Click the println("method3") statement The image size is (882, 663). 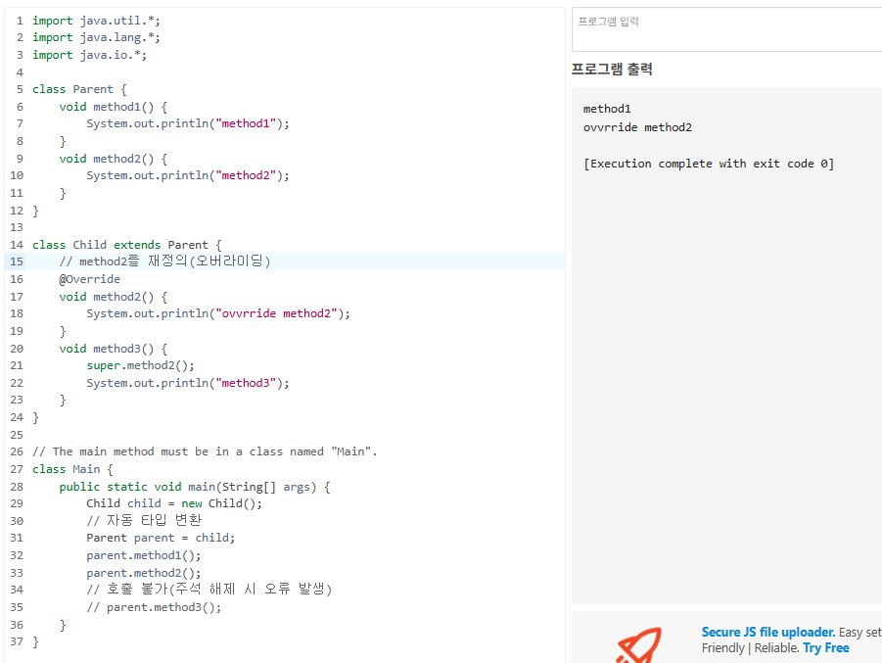[188, 383]
